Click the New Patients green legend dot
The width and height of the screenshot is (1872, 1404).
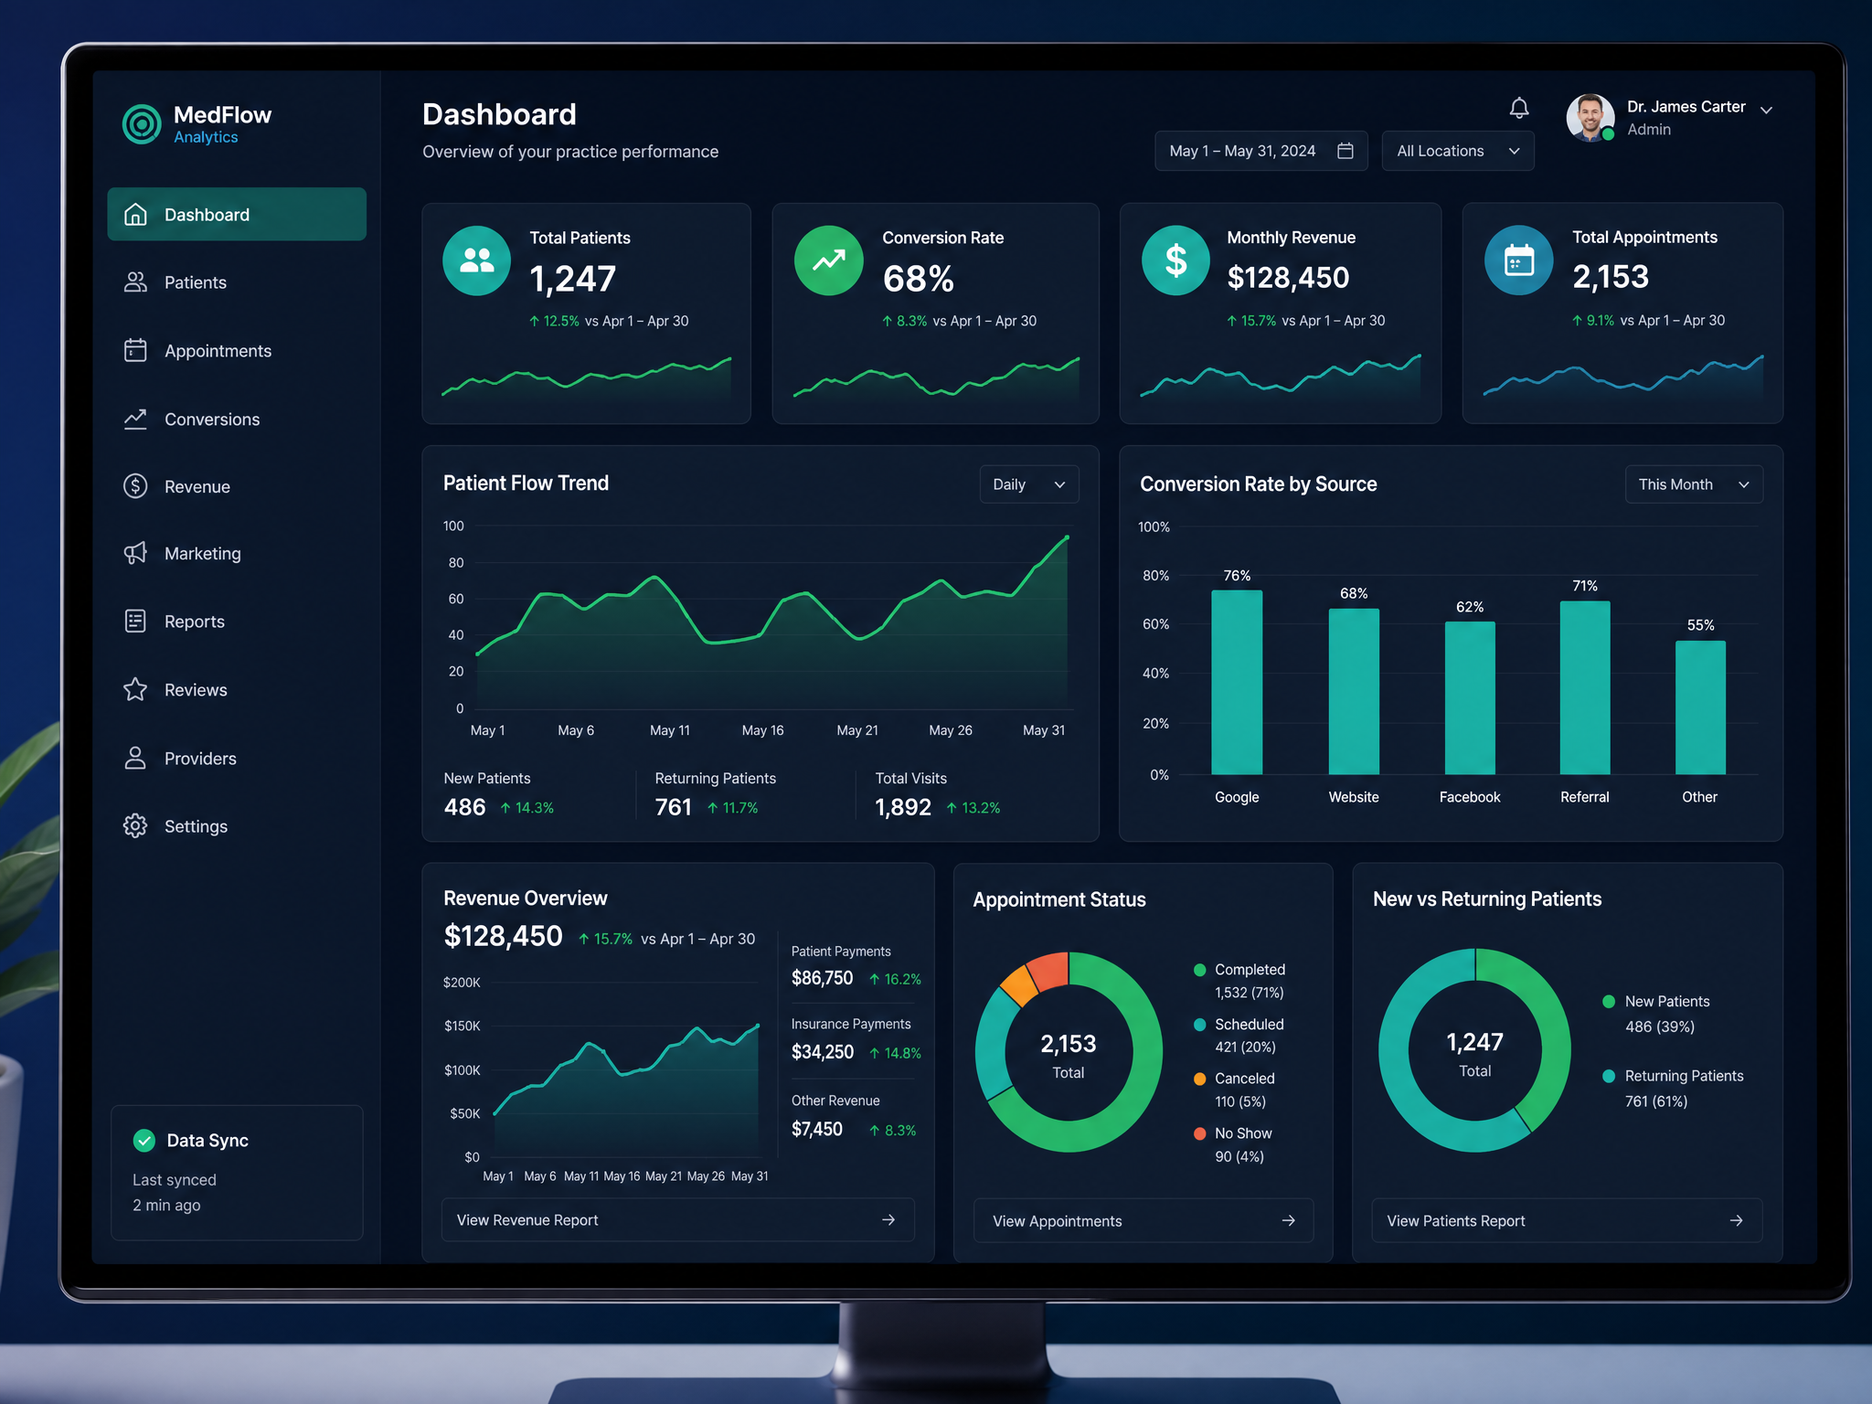1609,1002
